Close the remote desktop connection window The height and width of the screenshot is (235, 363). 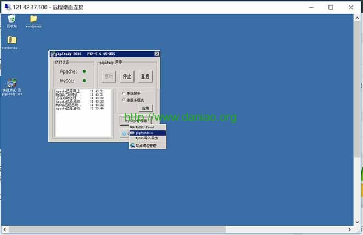pos(351,7)
